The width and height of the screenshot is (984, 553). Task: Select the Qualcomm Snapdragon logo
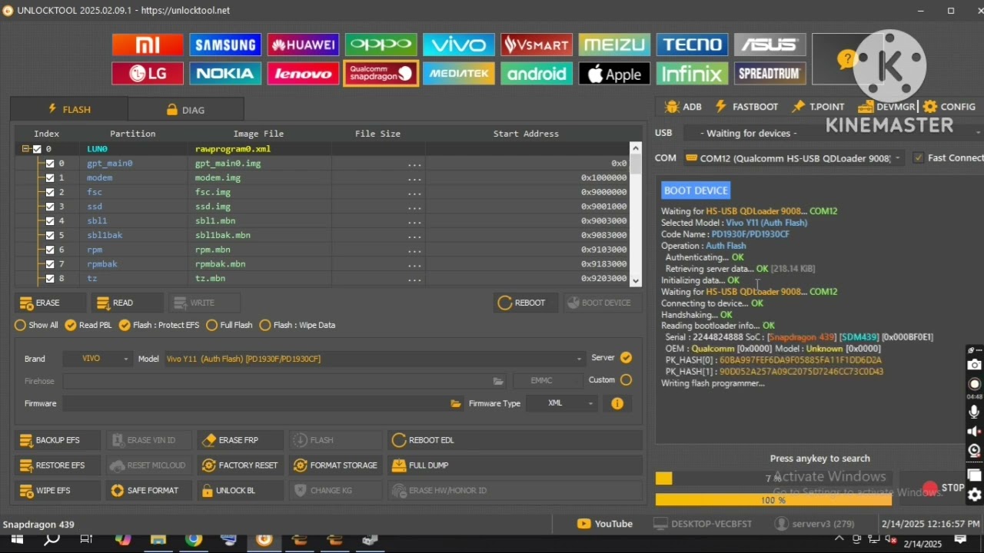point(381,74)
